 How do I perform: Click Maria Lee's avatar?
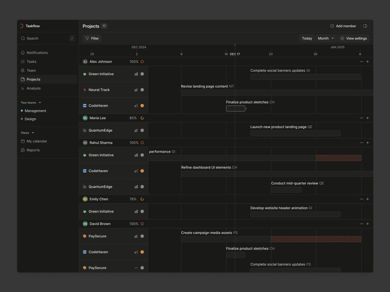coord(85,118)
